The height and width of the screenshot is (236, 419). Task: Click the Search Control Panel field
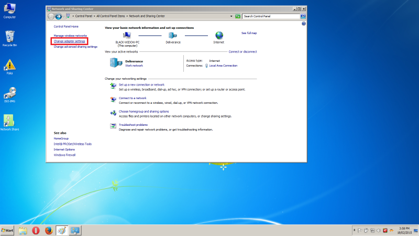pos(270,16)
